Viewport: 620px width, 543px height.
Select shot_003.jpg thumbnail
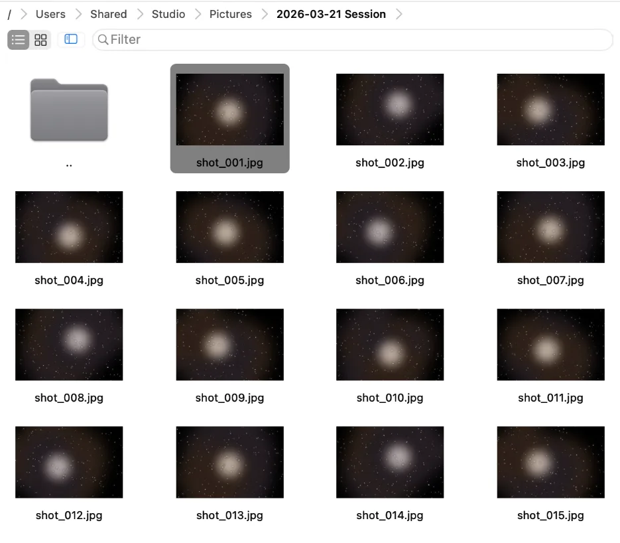click(x=551, y=110)
